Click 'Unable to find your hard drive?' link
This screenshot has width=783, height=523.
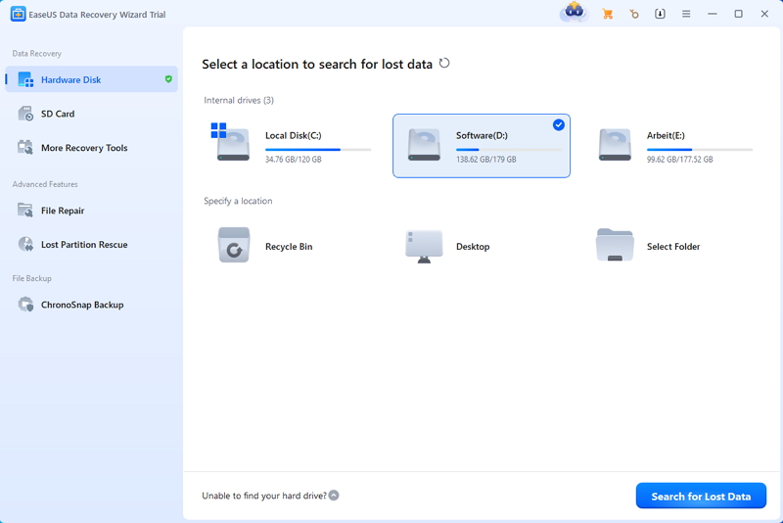pyautogui.click(x=264, y=496)
